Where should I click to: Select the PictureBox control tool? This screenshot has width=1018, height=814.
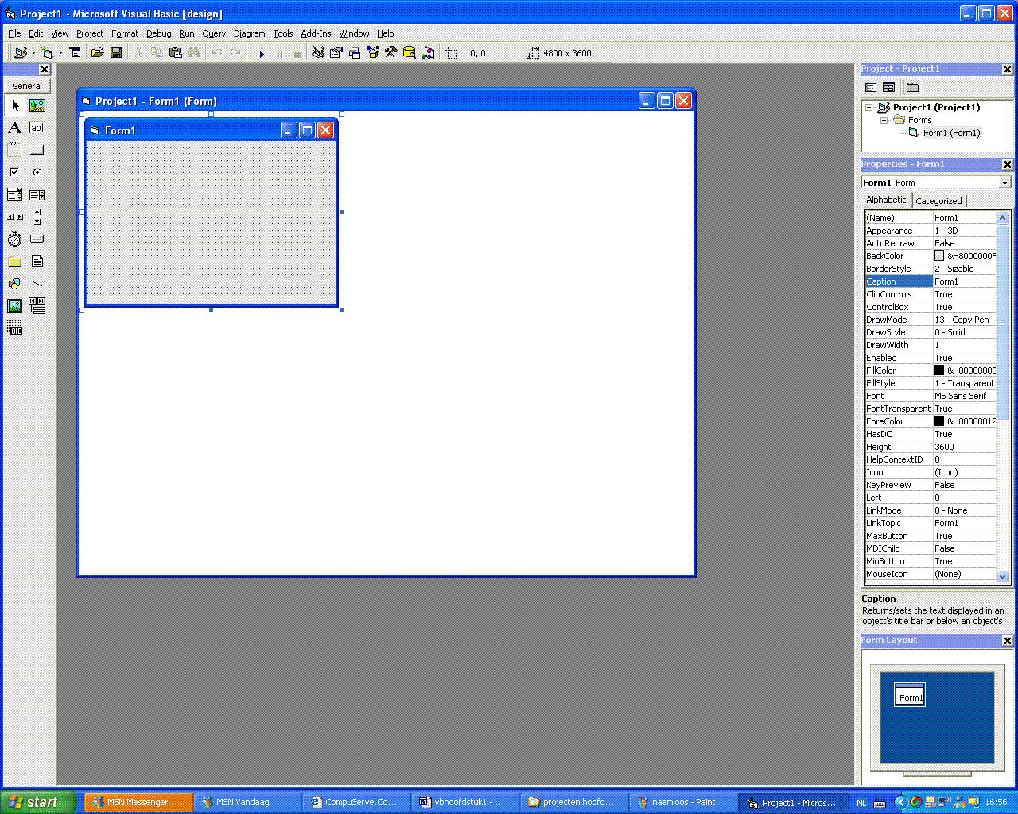37,106
